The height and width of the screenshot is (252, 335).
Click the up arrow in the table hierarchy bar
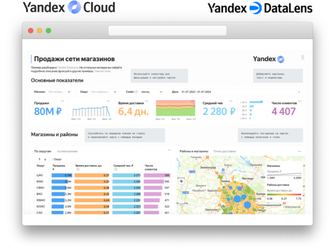click(39, 159)
